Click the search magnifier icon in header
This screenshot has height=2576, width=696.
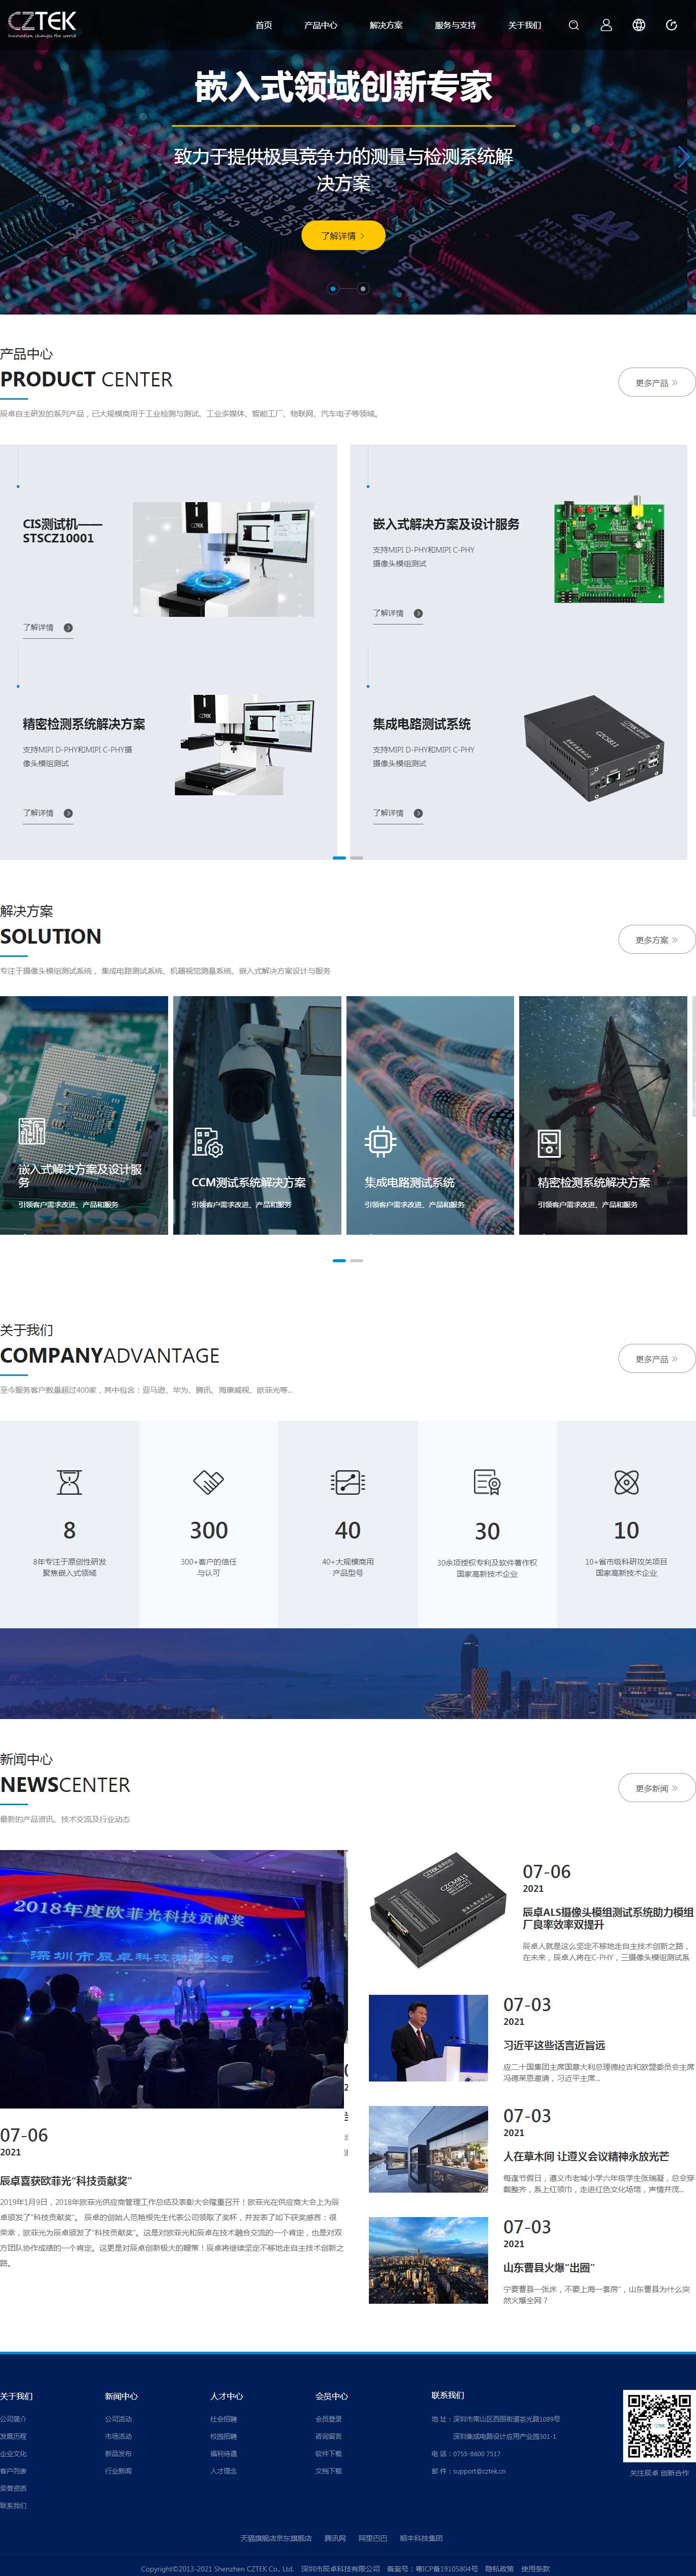click(573, 25)
